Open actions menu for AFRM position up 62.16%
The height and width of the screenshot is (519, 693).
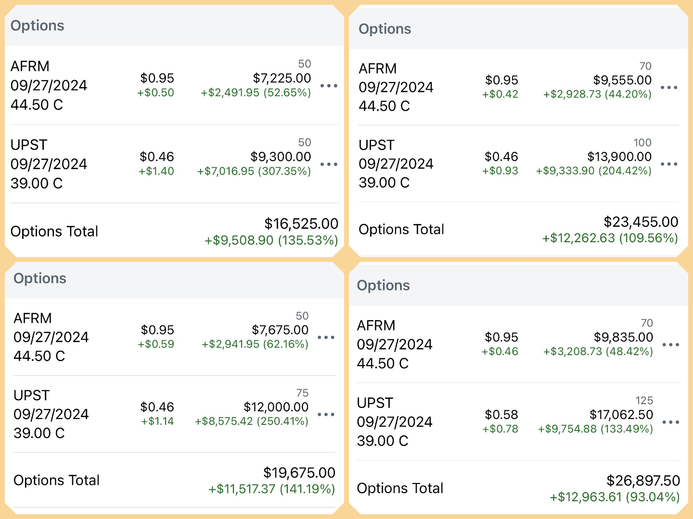pos(327,337)
